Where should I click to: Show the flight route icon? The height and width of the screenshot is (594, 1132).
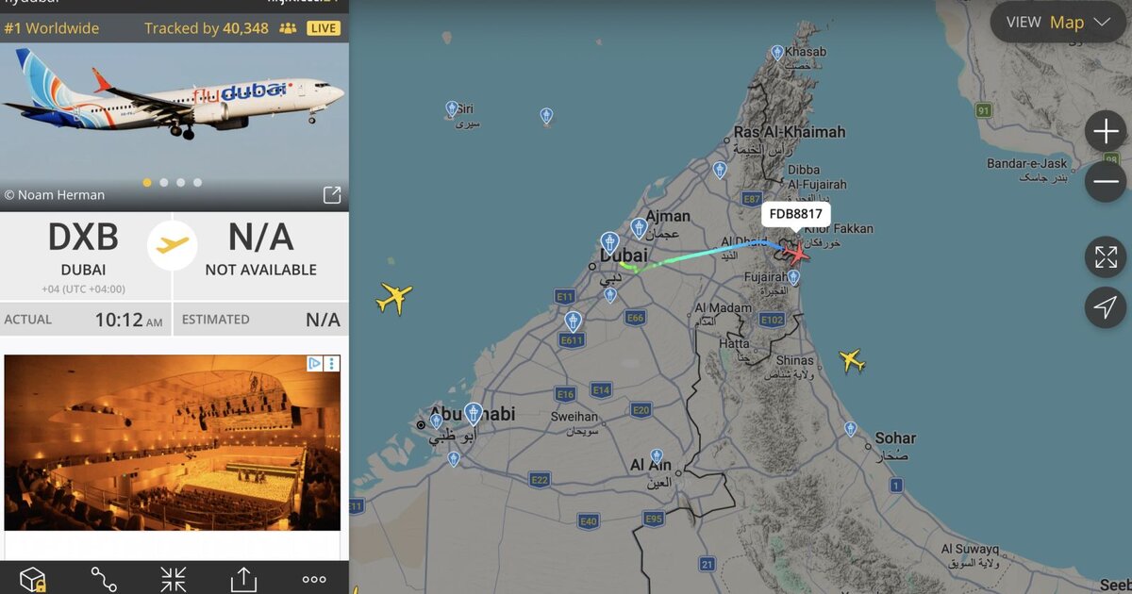point(103,579)
